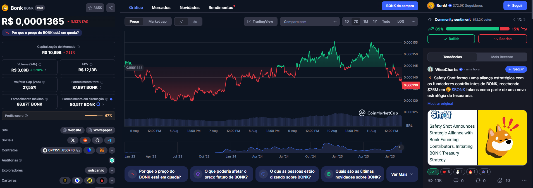Screen dimensions: 533x188
Task: Click the share icon next to watchlist
Action: tap(111, 8)
